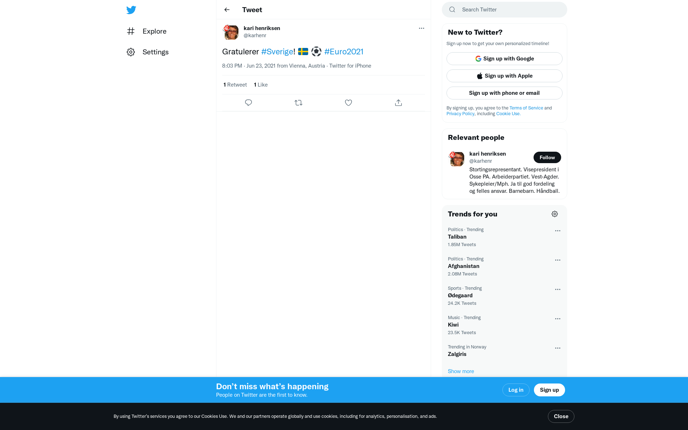Sign up with Google
The height and width of the screenshot is (430, 688).
tap(505, 59)
